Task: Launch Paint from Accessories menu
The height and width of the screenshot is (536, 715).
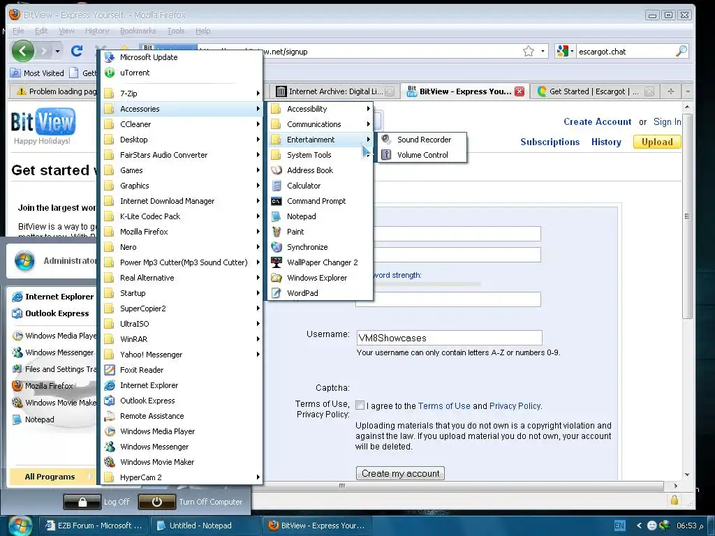Action: 320,232
